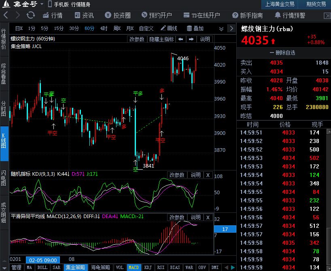Refresh the chart data
The image size is (331, 271).
tap(30, 15)
